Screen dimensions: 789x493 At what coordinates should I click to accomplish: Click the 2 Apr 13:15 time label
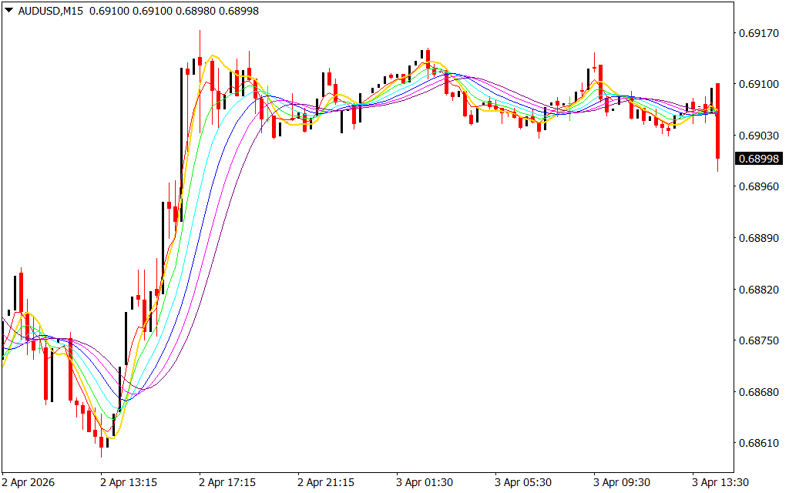[x=129, y=482]
